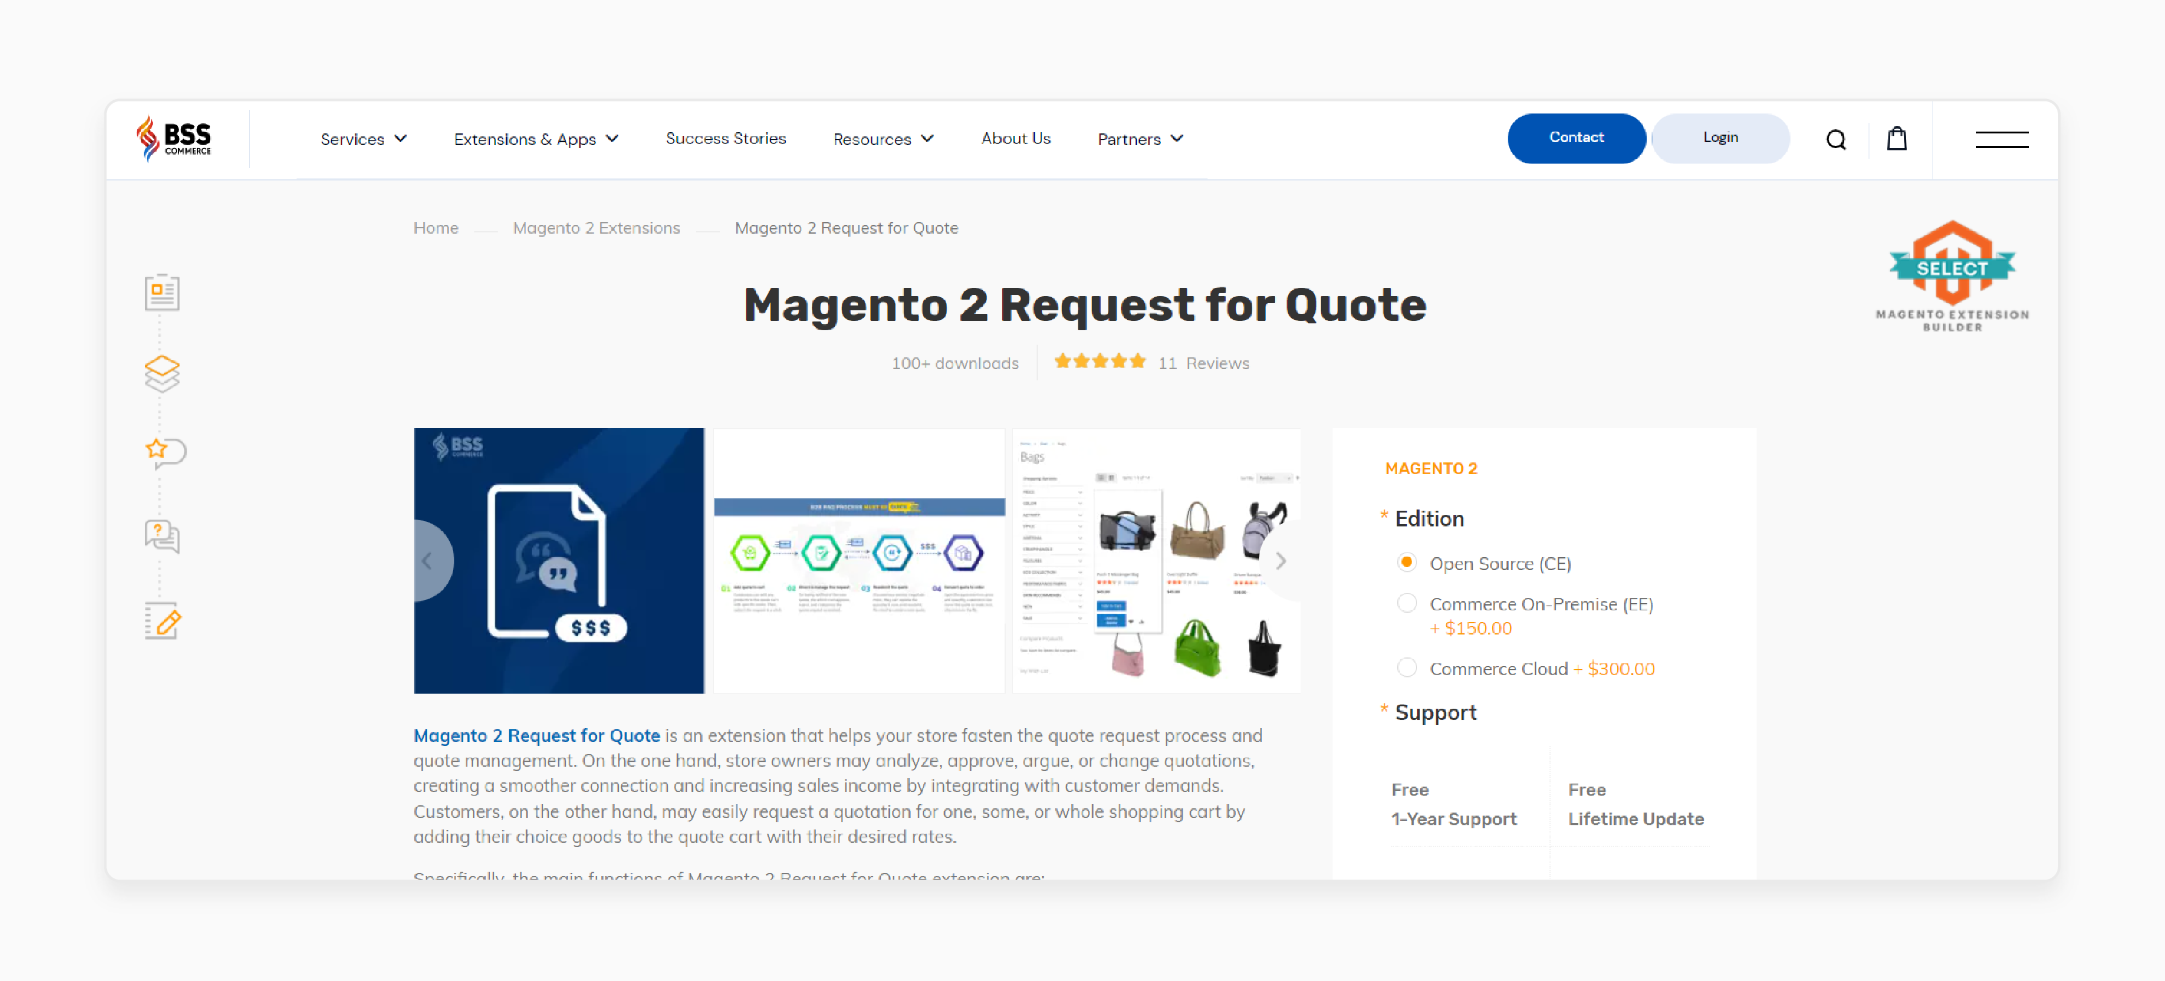Screen dimensions: 2165x981
Task: Click the Magento Select Extension Builder badge
Action: (x=1952, y=276)
